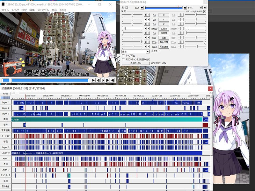The image size is (255, 191).
Task: Click the preview window seek bar
Action: (45, 80)
